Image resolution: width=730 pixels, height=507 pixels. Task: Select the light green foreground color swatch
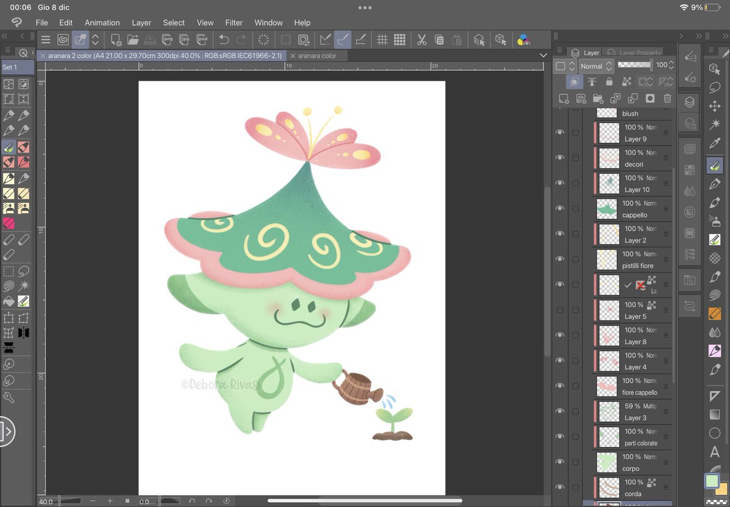tap(711, 481)
